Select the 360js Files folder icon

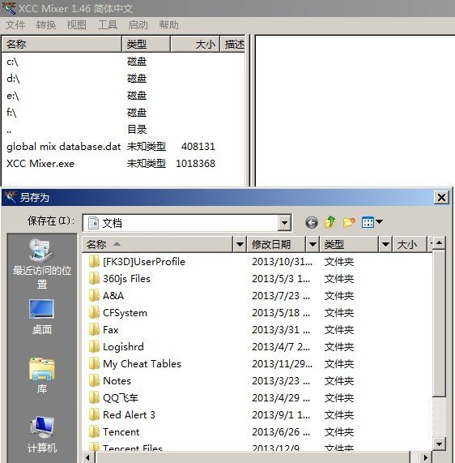pos(94,278)
